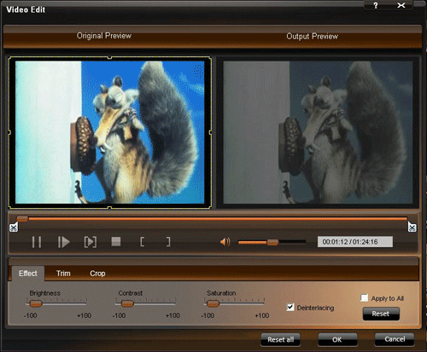This screenshot has height=352, width=427.
Task: Cancel the video edit dialog
Action: click(x=395, y=339)
